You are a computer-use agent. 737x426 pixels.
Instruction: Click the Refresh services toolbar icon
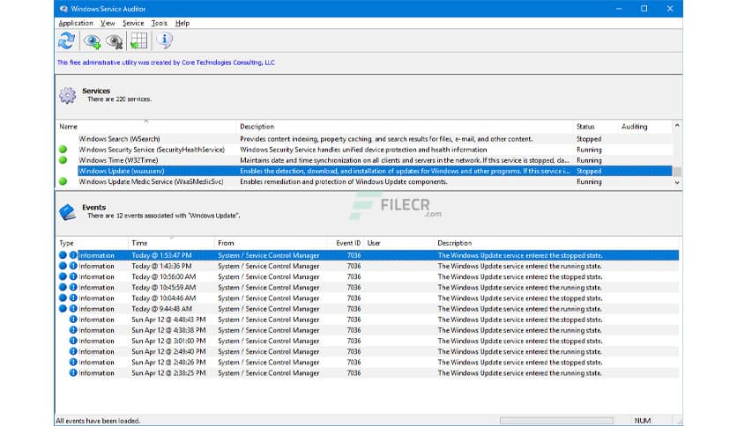coord(67,40)
